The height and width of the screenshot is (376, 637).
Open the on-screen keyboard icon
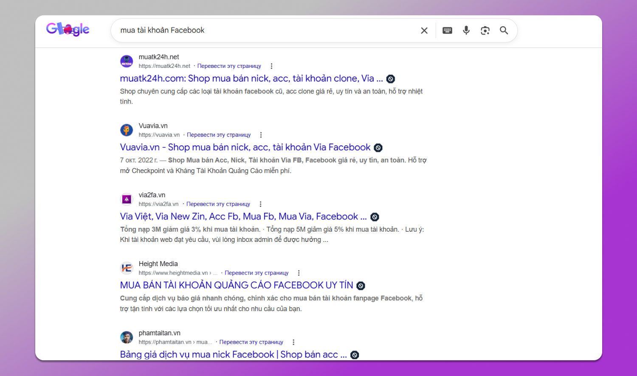click(x=447, y=30)
